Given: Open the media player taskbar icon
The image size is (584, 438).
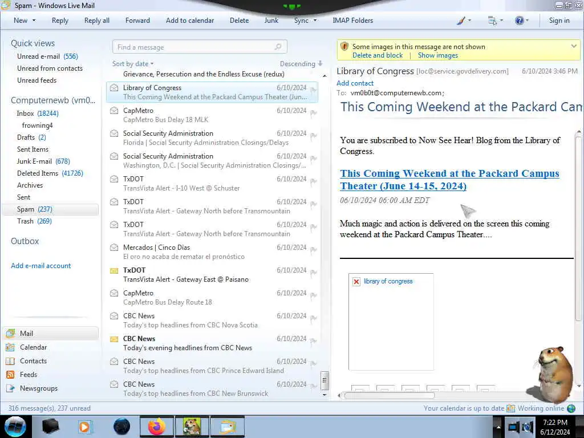Looking at the screenshot, I should [85, 427].
